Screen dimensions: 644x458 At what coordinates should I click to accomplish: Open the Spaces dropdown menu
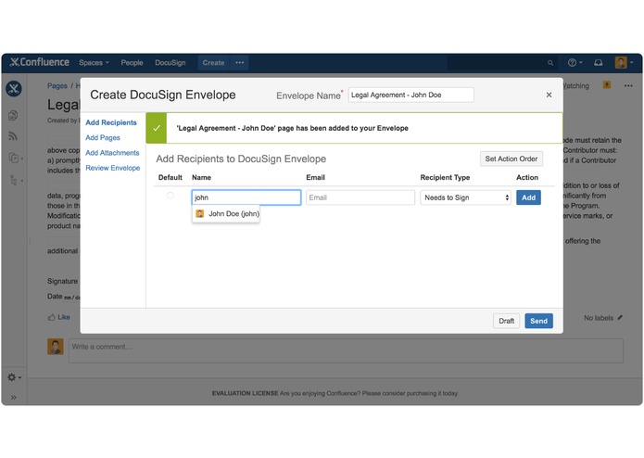pos(95,63)
